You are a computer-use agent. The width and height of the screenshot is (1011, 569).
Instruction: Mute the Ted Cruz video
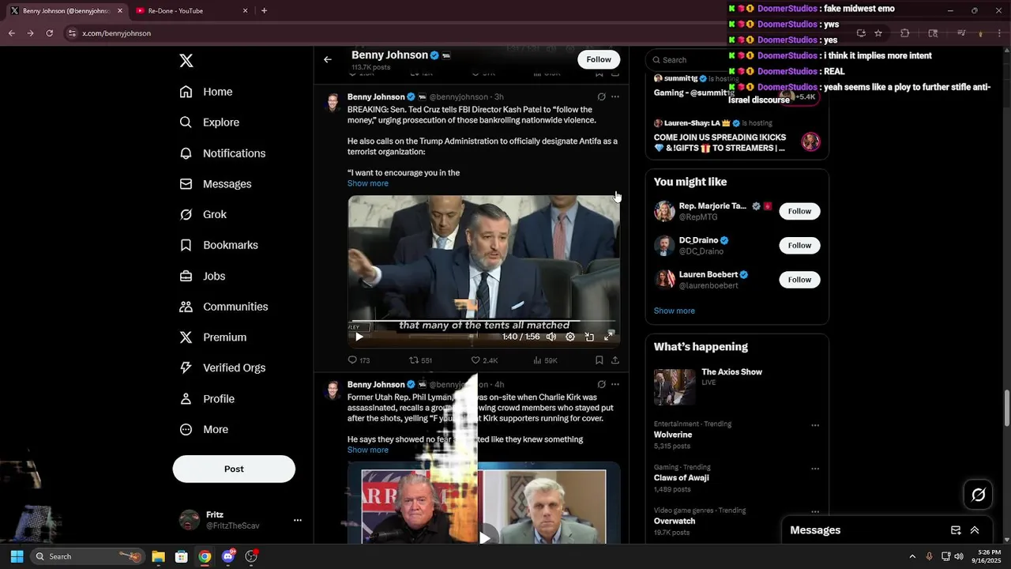click(x=551, y=337)
